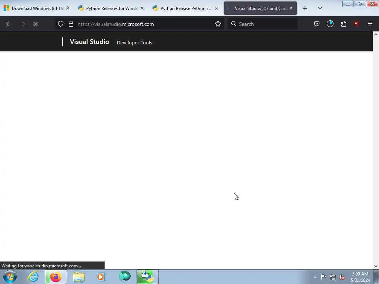Open the teal globe taskbar app

click(125, 277)
